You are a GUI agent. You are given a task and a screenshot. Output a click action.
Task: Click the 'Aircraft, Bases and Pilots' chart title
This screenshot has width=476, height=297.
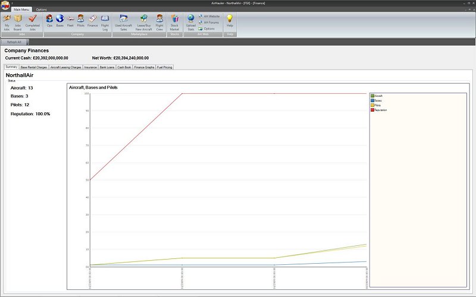tap(93, 87)
